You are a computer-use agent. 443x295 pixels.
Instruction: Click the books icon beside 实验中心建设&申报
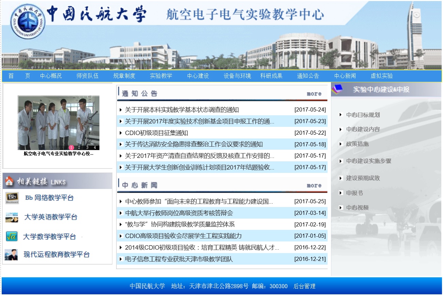tap(337, 89)
